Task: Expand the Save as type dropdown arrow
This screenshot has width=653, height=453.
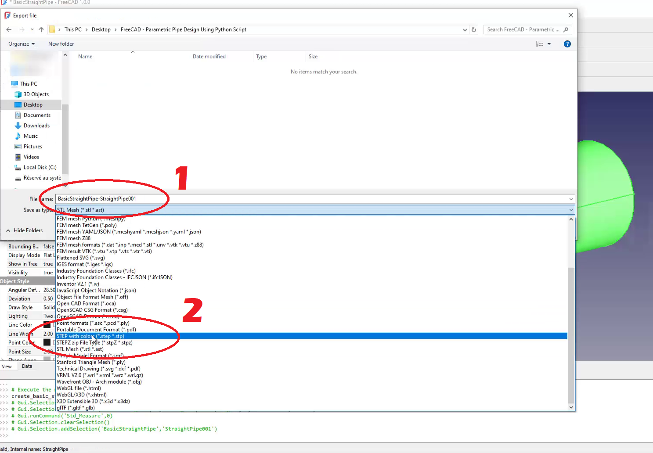Action: coord(571,210)
